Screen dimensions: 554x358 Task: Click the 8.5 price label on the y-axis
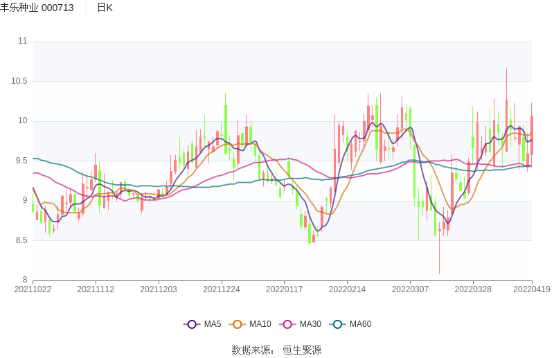[21, 240]
